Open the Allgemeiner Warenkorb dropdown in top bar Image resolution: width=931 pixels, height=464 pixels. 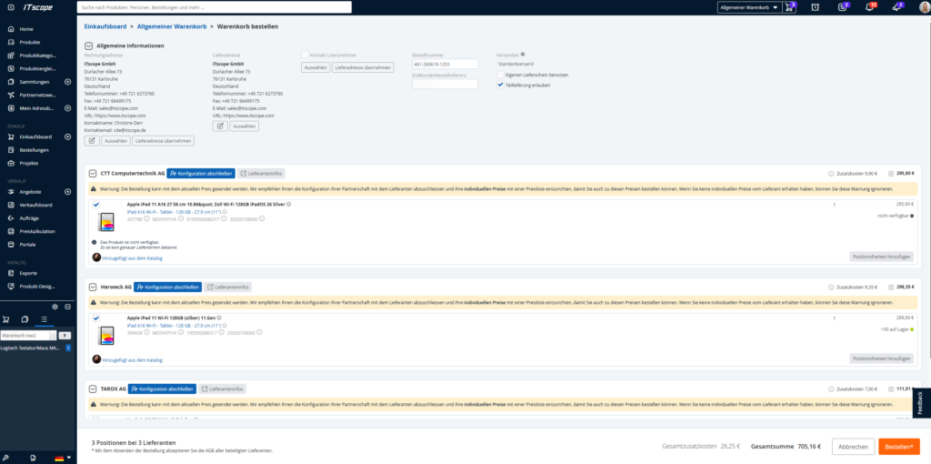pyautogui.click(x=748, y=7)
